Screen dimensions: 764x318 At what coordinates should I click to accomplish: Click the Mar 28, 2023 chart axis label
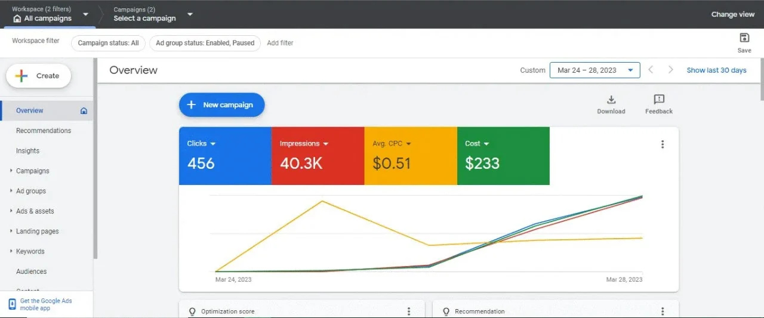[624, 279]
